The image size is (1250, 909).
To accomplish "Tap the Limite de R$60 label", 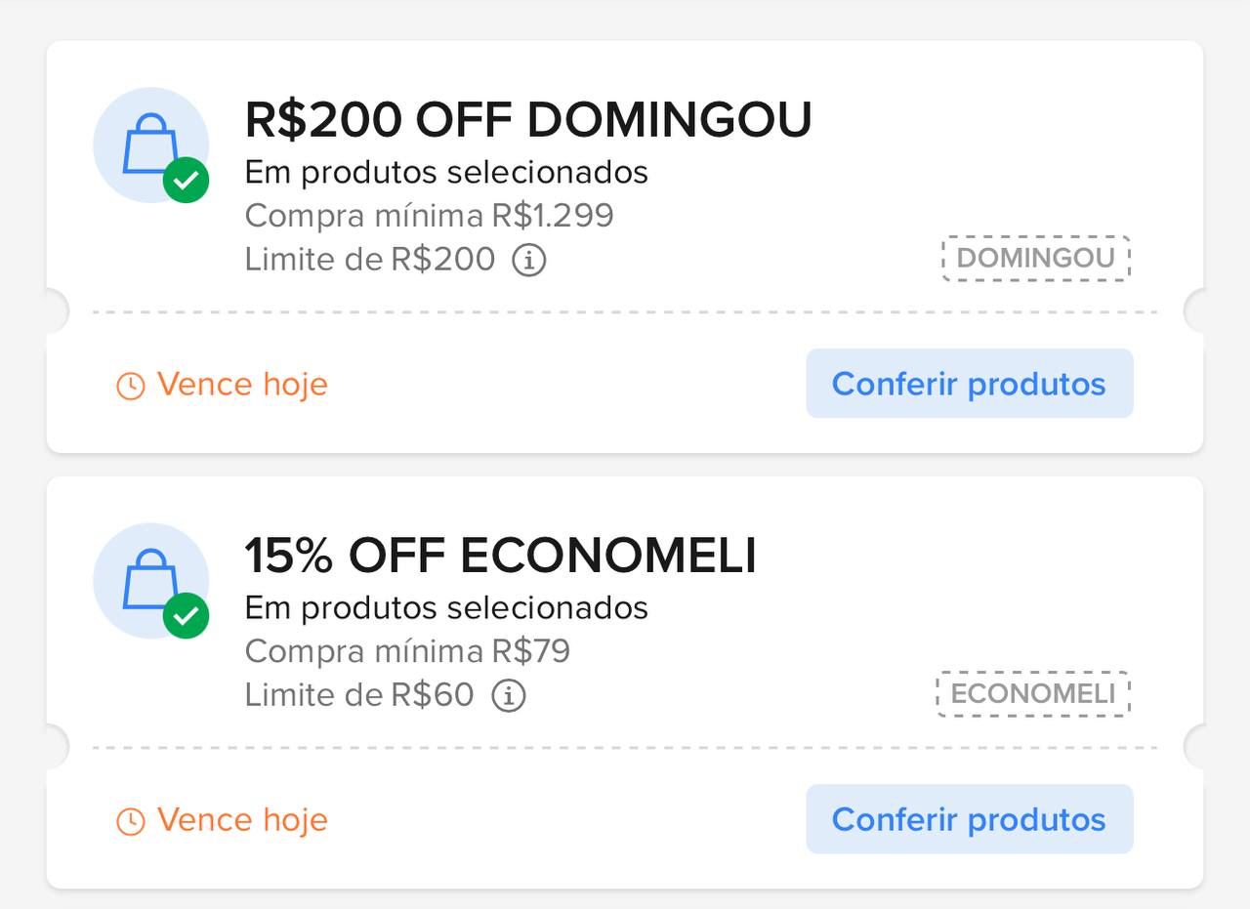I will click(x=358, y=695).
